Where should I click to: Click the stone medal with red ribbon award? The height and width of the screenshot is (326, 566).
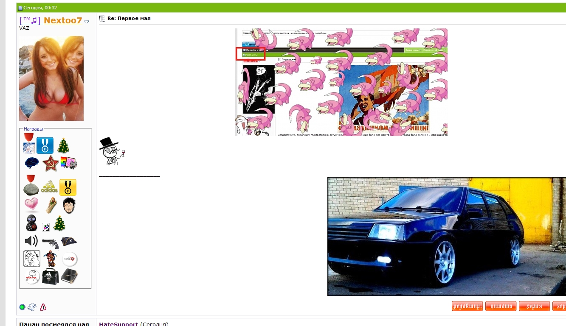click(31, 185)
